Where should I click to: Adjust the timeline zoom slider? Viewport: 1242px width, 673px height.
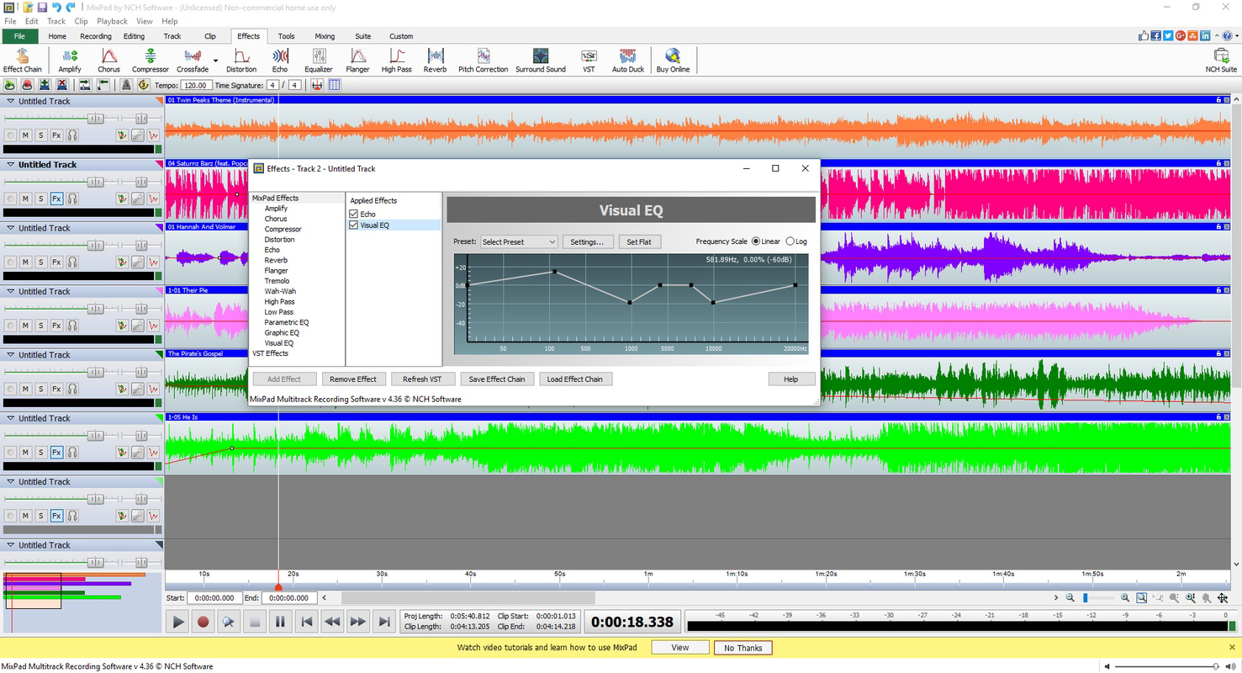tap(1086, 598)
